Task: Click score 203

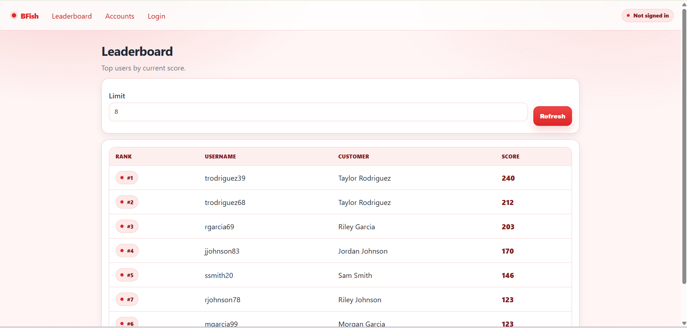Action: coord(508,227)
